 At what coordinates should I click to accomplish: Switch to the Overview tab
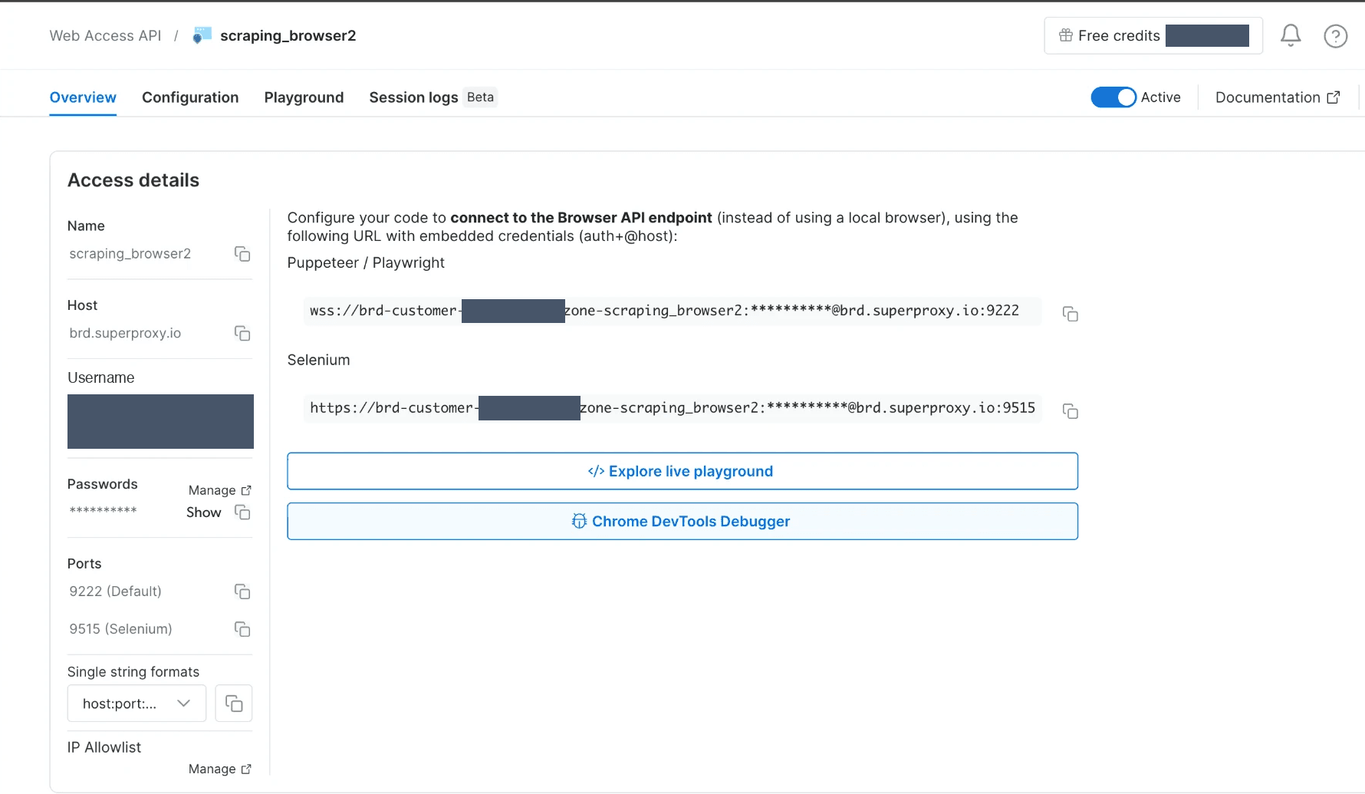tap(83, 97)
